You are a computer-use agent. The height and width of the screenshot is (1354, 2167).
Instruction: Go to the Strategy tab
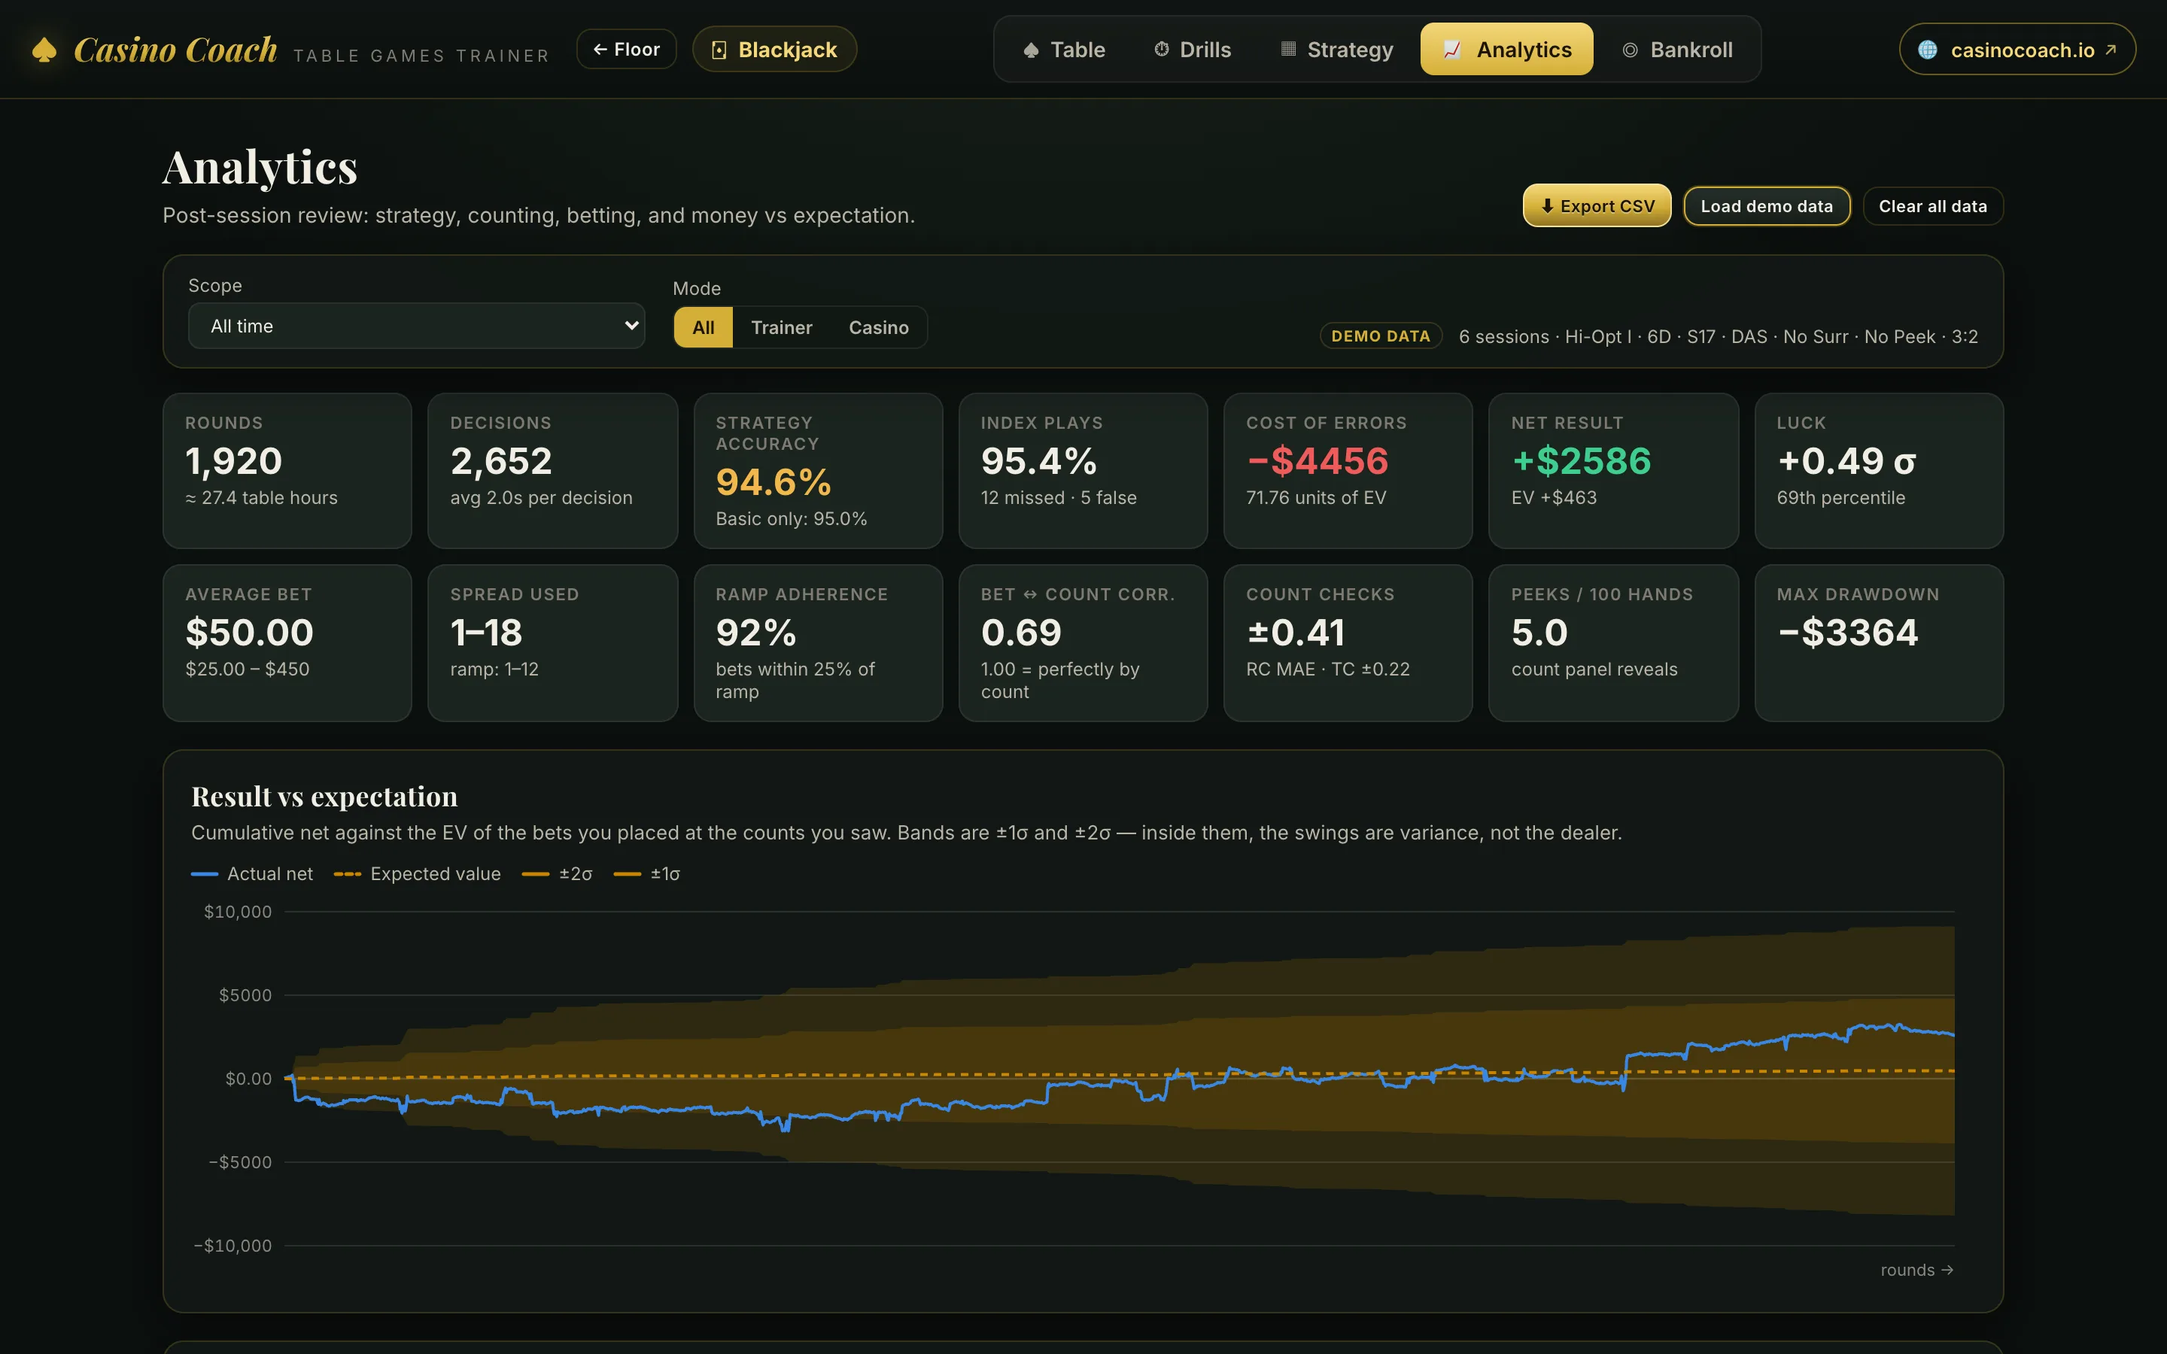1337,50
